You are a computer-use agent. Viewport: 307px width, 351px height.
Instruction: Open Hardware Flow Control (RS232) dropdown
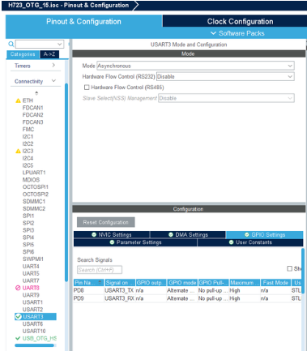pyautogui.click(x=225, y=76)
